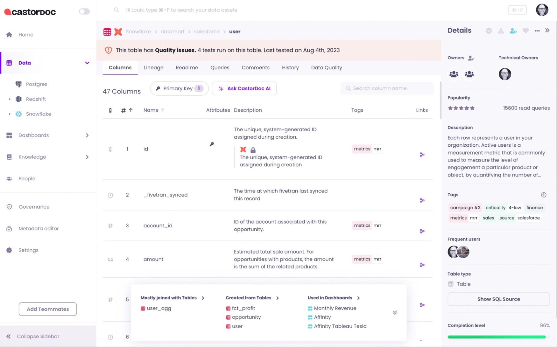This screenshot has height=347, width=557.
Task: Click the primary key icon on id row
Action: tap(212, 144)
